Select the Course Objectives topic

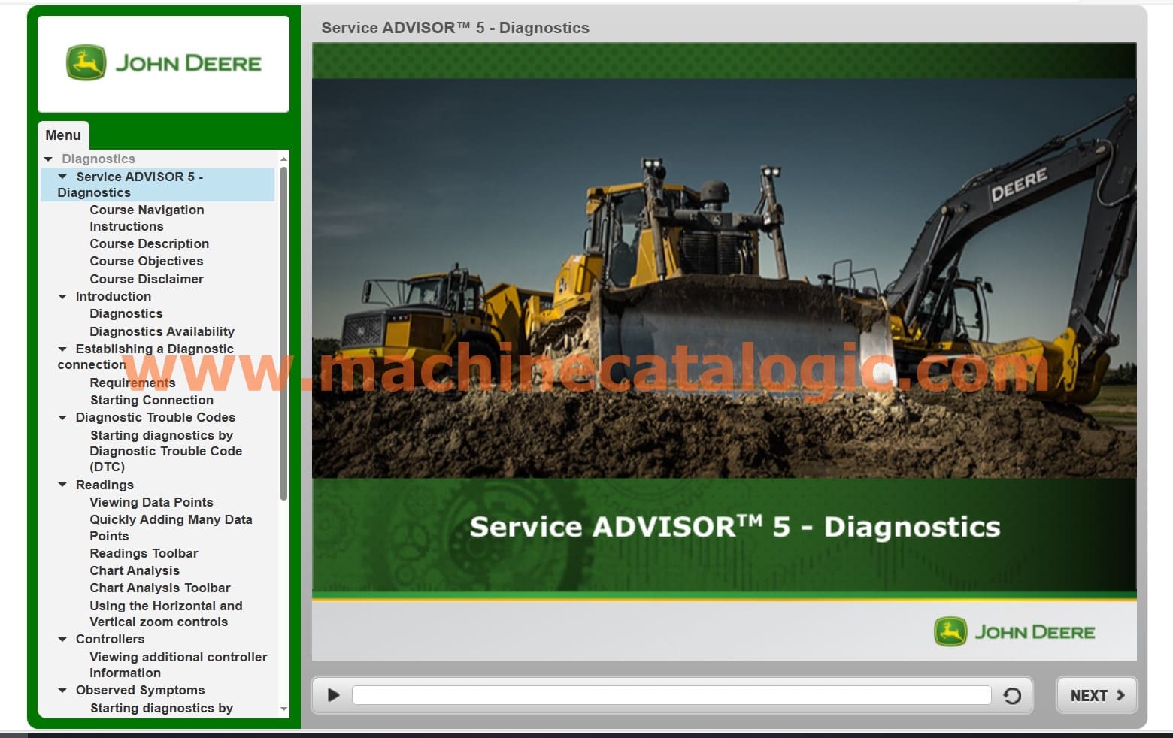tap(147, 261)
